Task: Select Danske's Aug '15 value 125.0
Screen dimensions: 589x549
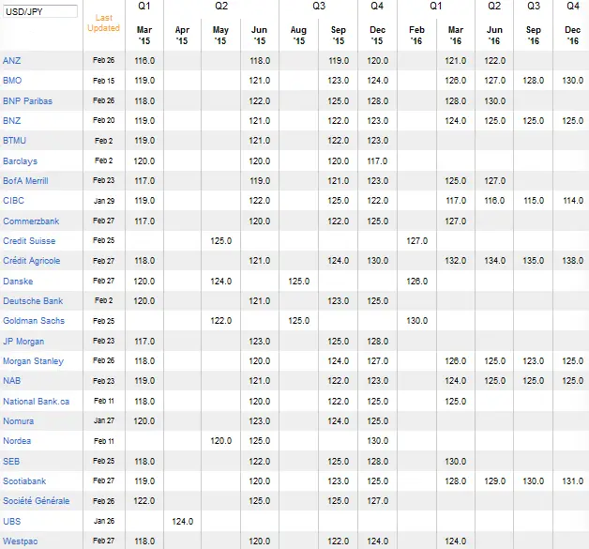Action: click(x=299, y=282)
